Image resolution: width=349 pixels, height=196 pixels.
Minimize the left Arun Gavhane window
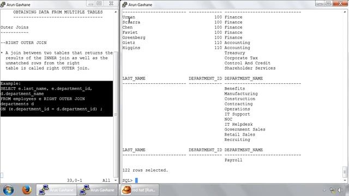point(91,4)
